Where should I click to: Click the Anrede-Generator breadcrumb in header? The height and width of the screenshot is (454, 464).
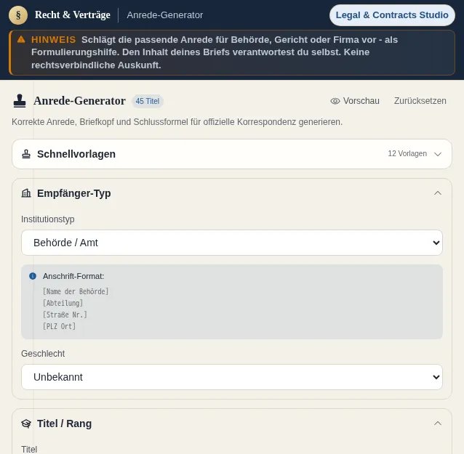coord(165,15)
